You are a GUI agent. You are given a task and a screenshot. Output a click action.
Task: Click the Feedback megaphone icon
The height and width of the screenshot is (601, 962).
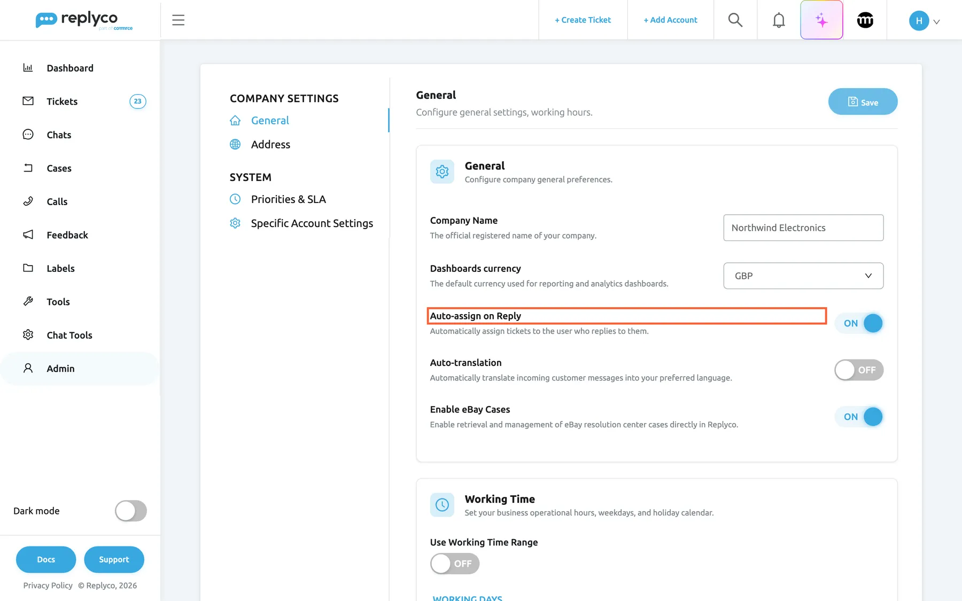coord(28,235)
